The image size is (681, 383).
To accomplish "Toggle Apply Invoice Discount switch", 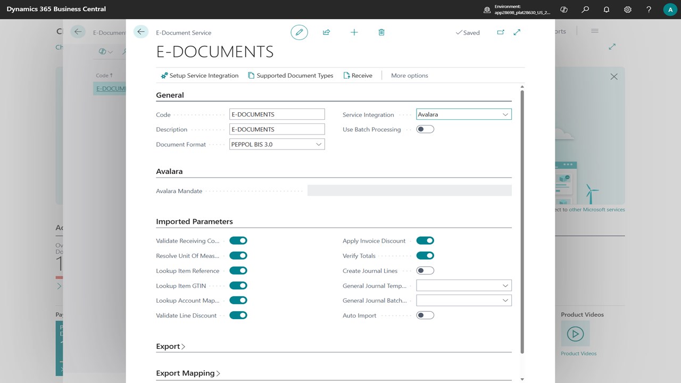I will point(425,241).
